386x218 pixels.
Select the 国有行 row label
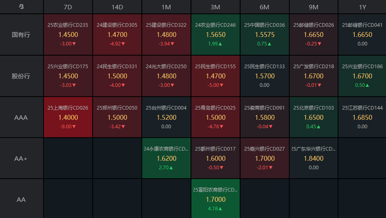click(x=21, y=34)
